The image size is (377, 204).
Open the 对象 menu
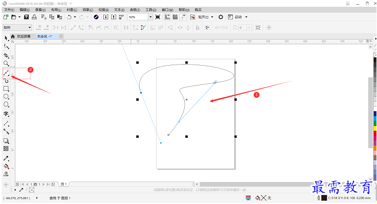tap(72, 10)
